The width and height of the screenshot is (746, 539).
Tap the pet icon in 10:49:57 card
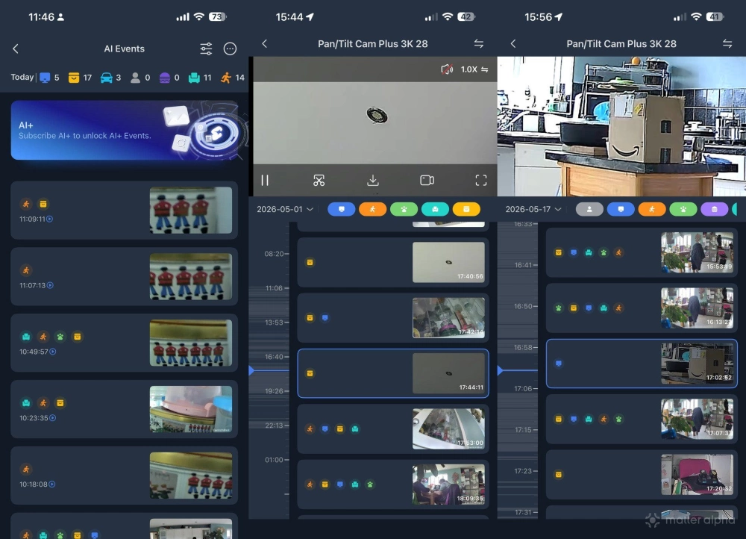click(60, 337)
